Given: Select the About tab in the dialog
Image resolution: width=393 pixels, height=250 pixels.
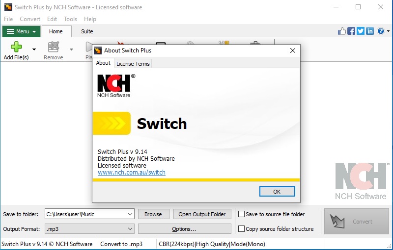Looking at the screenshot, I should [x=103, y=63].
